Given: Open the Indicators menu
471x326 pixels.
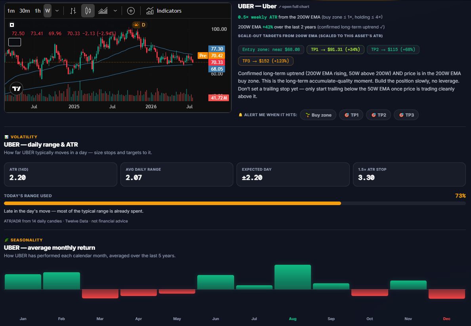Looking at the screenshot, I should click(x=164, y=11).
